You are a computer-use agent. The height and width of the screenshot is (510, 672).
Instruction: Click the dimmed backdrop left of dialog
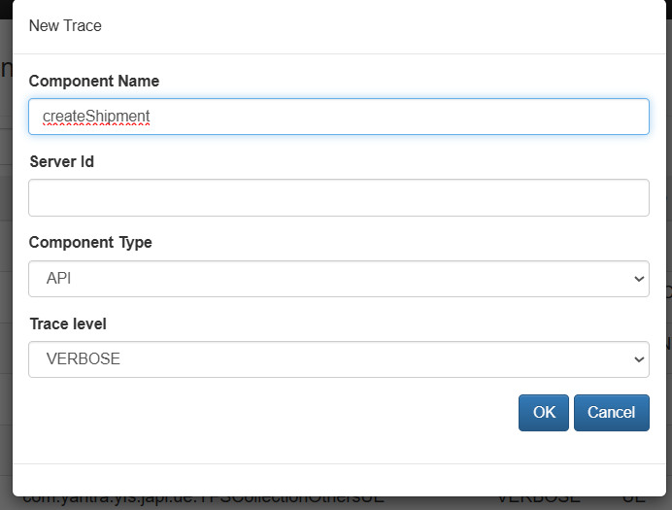[x=5, y=243]
